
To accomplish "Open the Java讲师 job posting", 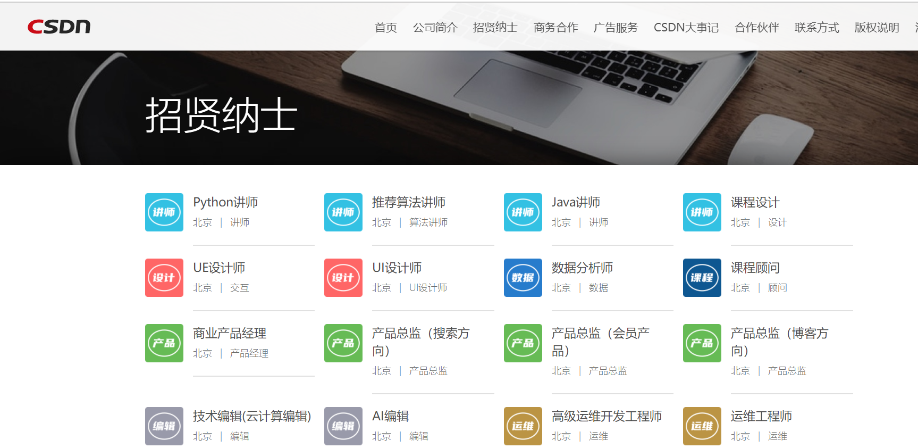I will pos(576,203).
